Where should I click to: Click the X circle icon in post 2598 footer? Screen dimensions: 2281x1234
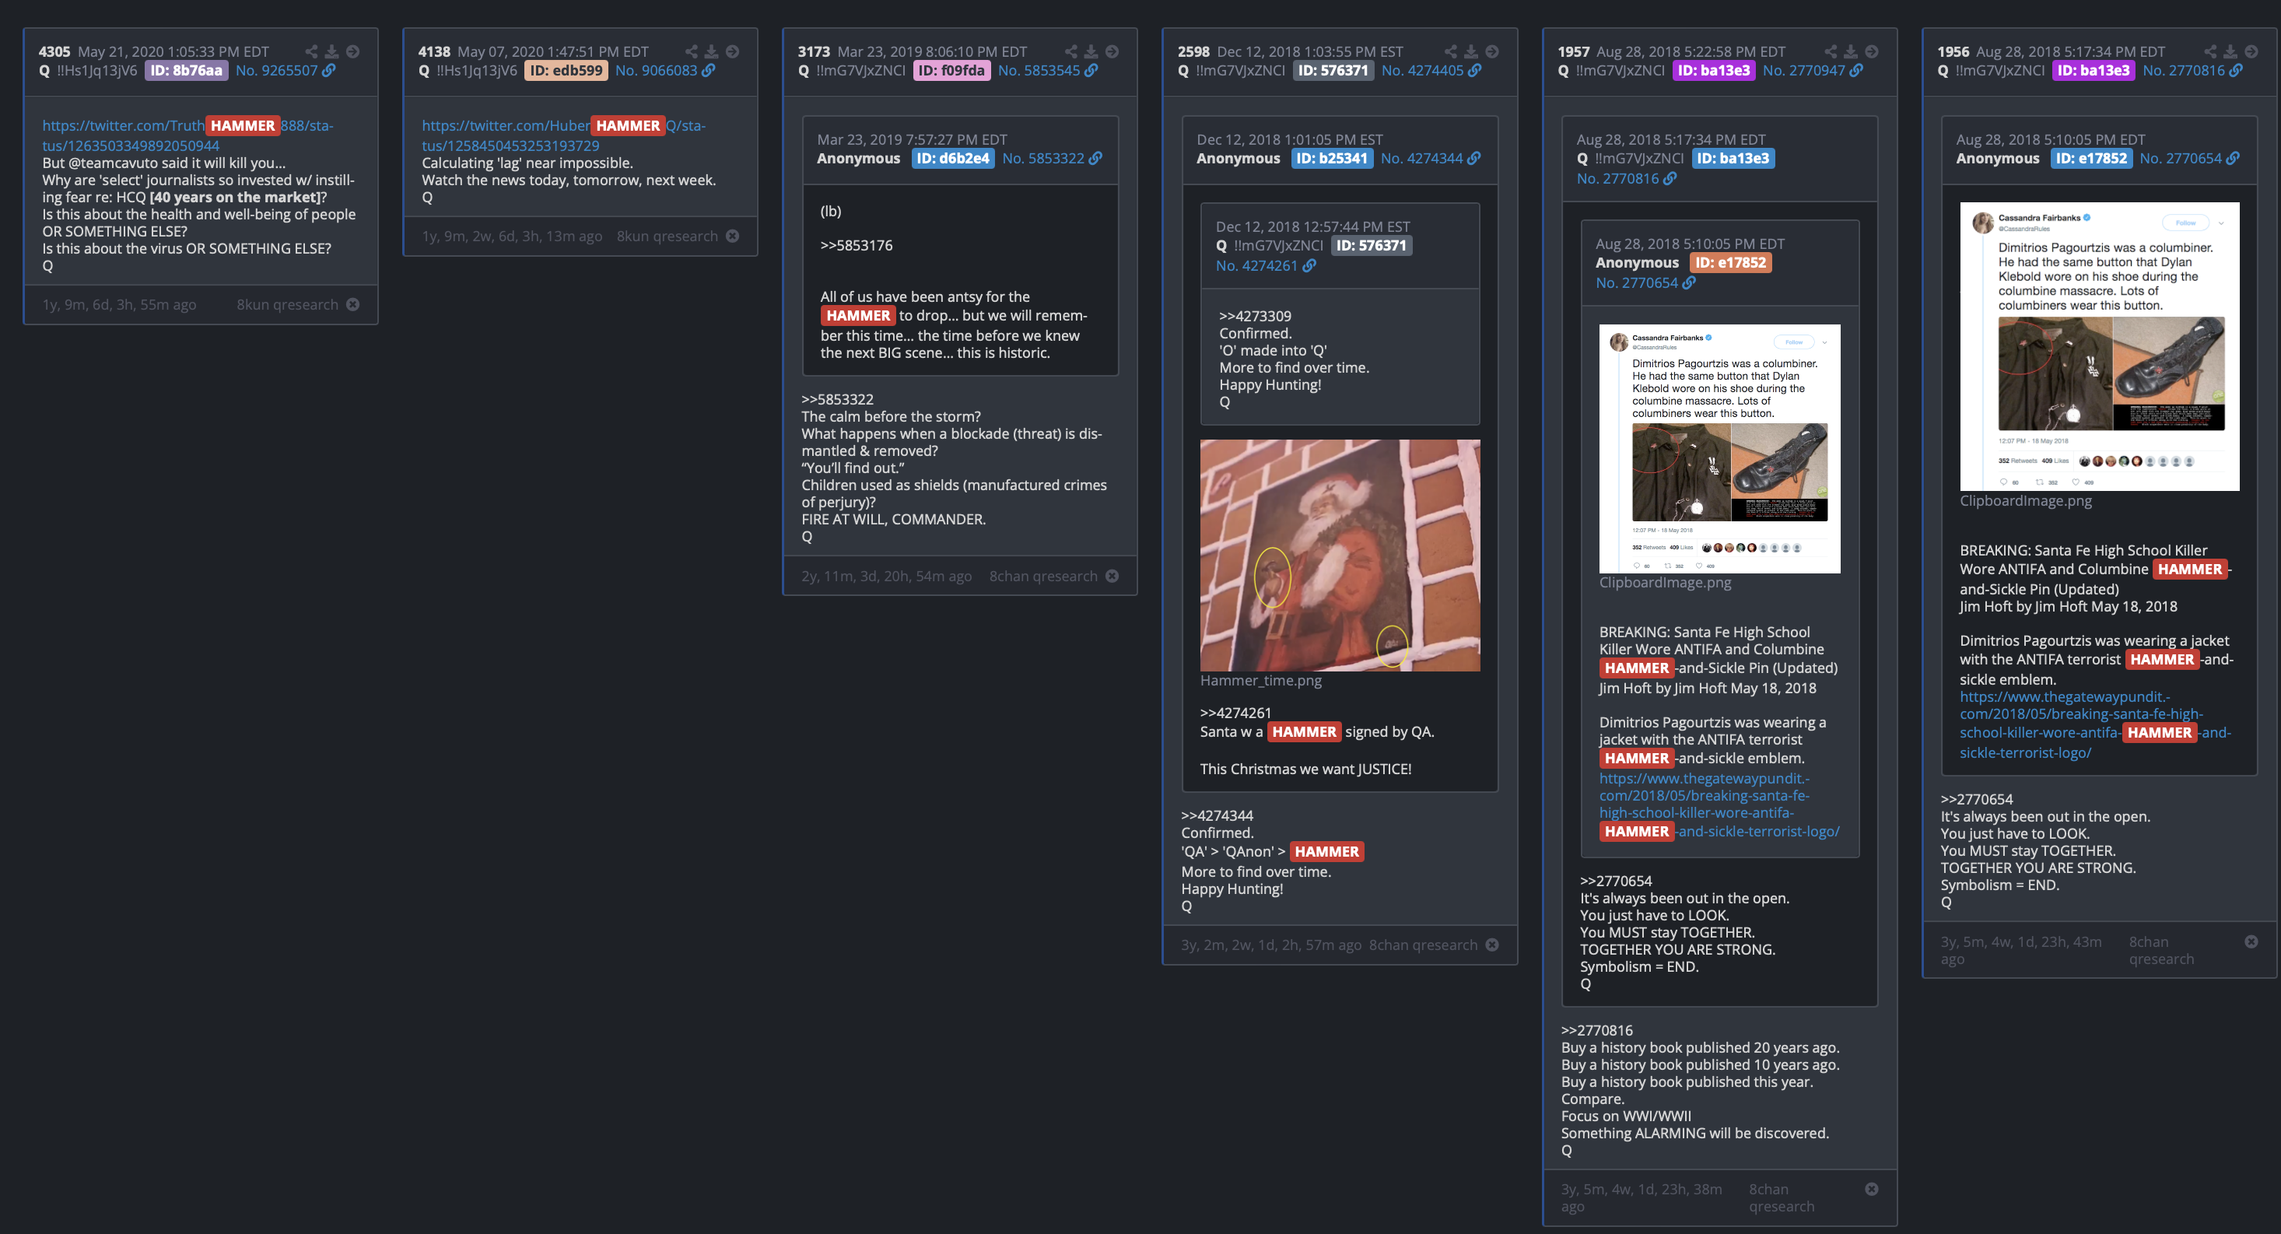pos(1492,945)
